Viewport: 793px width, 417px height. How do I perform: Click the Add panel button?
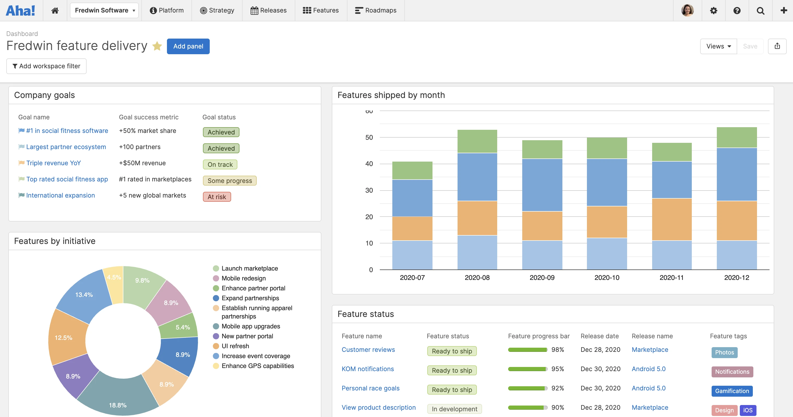click(188, 46)
